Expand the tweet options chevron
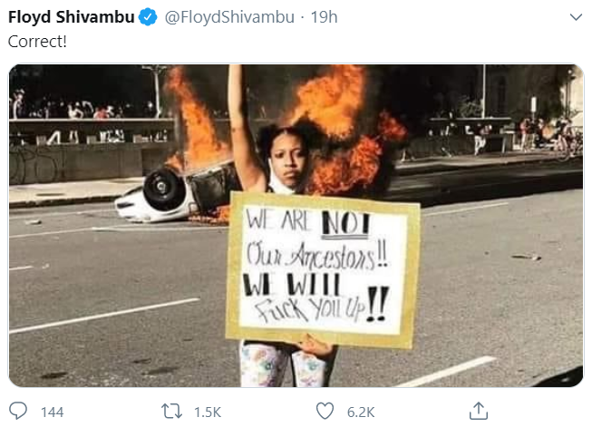This screenshot has height=427, width=592. click(576, 17)
